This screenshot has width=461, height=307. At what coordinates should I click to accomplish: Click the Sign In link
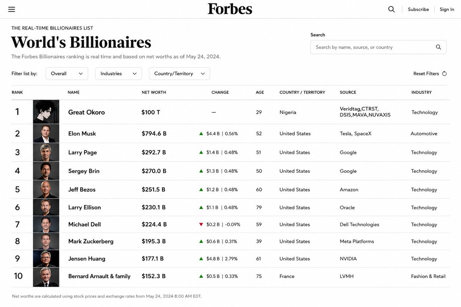point(447,9)
